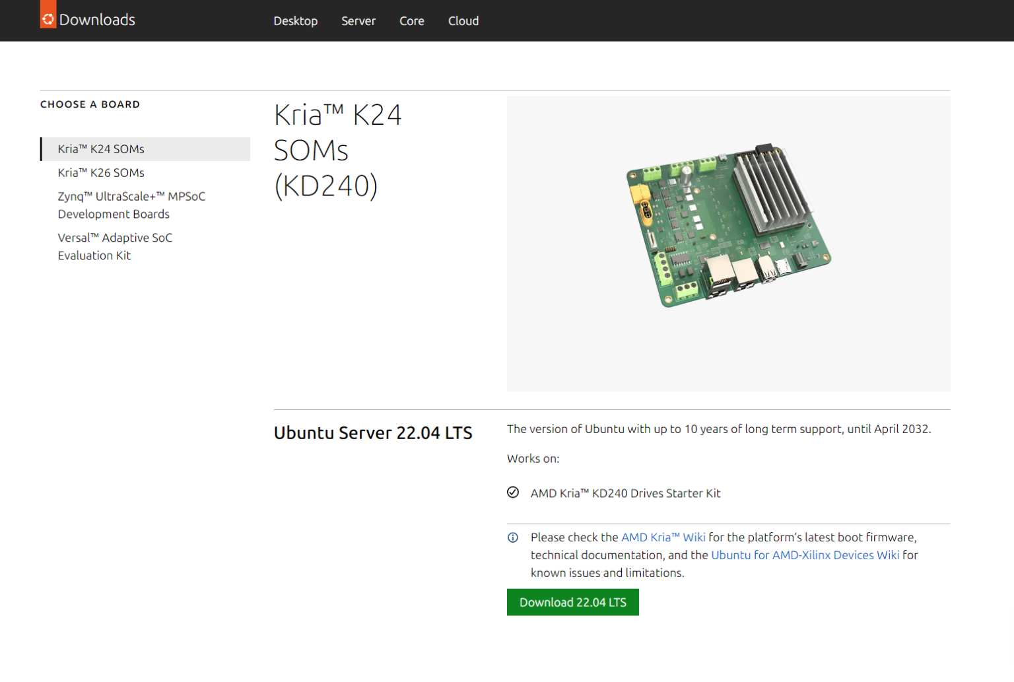Viewport: 1014px width, 682px height.
Task: Open the Ubuntu for AMD-Xilinx Devices Wiki
Action: [x=805, y=555]
